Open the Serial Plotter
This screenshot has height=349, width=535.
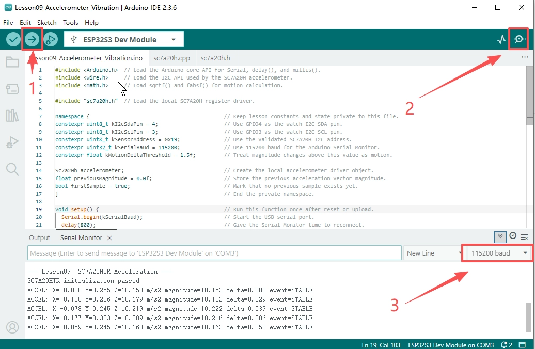501,40
